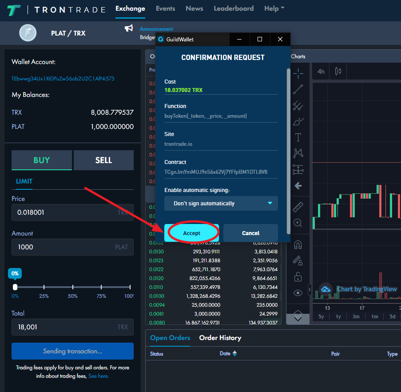Click the contract address in the wallet dialog
Screen dimensions: 401x392
(x=216, y=172)
